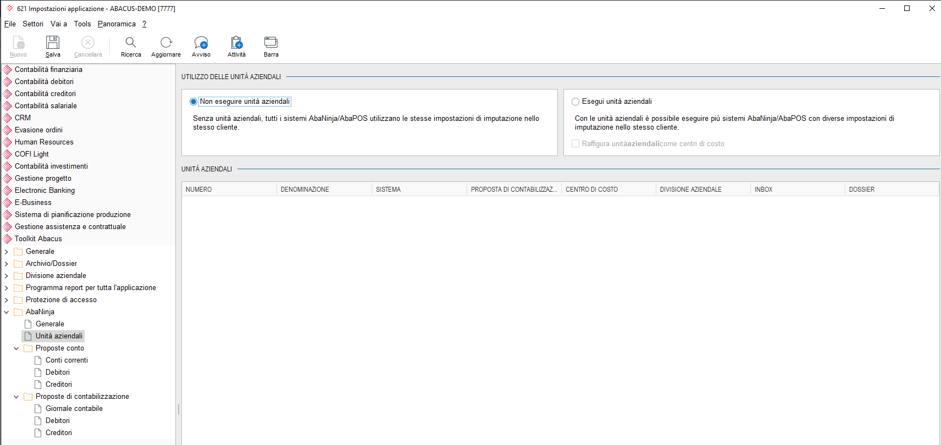
Task: Open the Human Resources module
Action: 44,142
